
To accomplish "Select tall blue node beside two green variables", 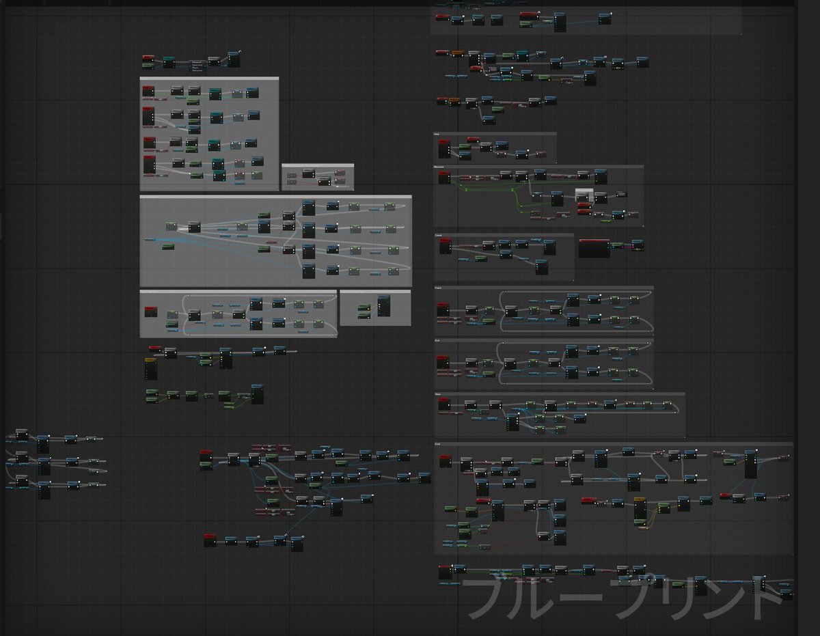I will [x=383, y=305].
